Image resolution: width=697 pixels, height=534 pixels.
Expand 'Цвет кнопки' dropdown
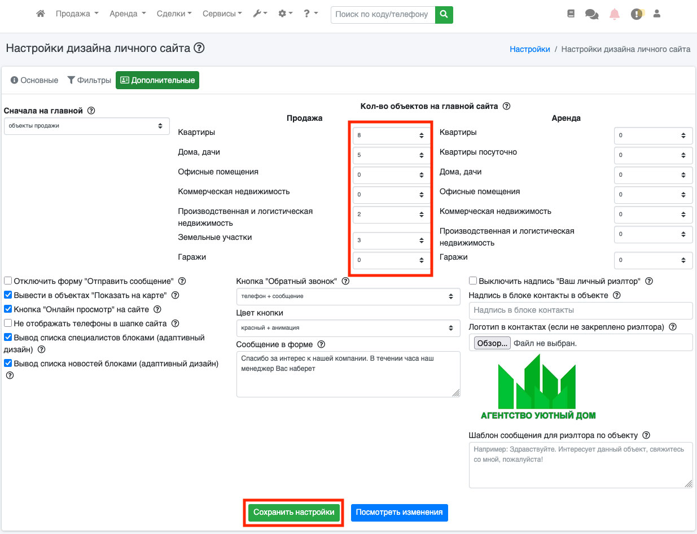point(348,327)
